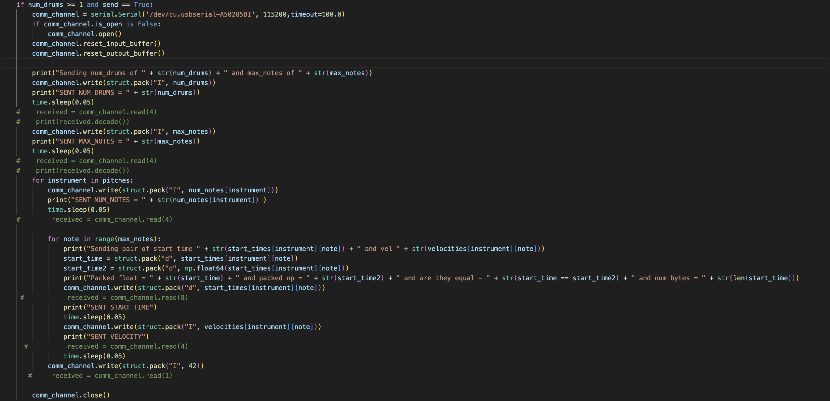Click the "SENT MAX_NOTES = " print string
830x401 pixels.
[92, 141]
